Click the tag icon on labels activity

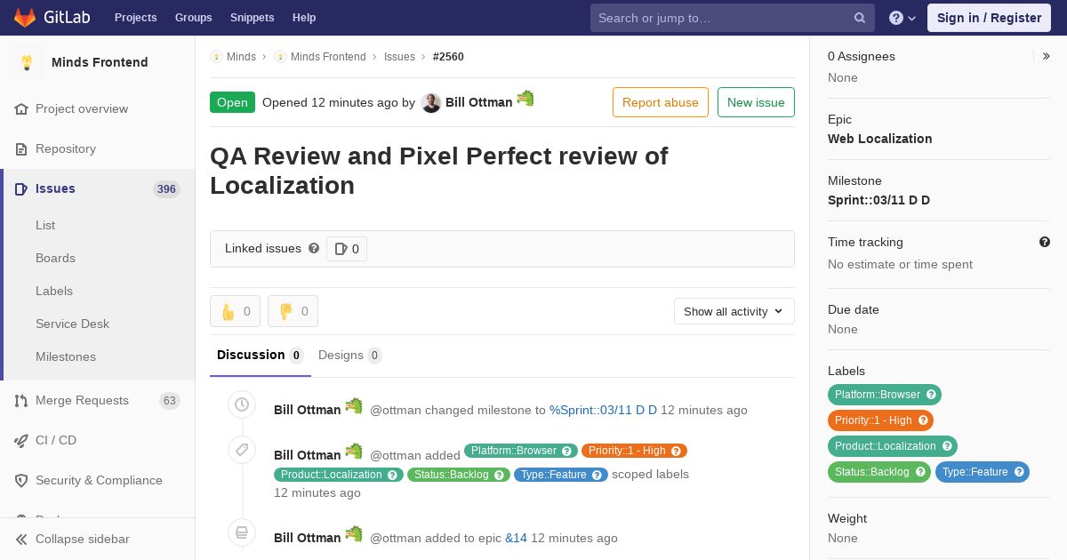[242, 450]
